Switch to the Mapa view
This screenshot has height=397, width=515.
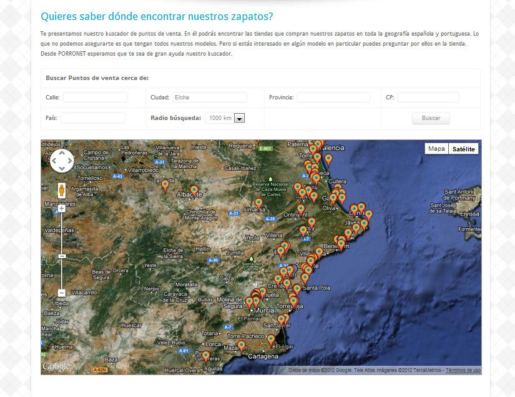click(436, 149)
